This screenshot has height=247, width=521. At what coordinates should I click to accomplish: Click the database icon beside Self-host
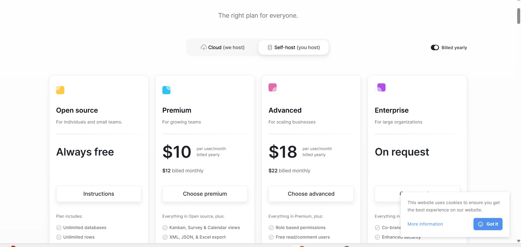point(270,47)
